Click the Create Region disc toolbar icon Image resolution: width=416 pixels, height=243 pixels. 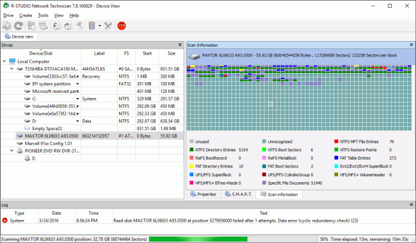coord(80,26)
